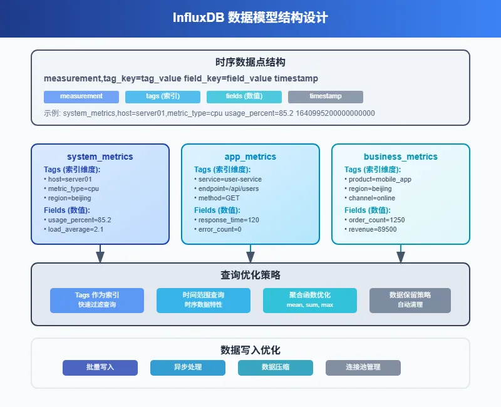Select the 连接池管理 button
Image resolution: width=501 pixels, height=407 pixels.
[x=363, y=368]
